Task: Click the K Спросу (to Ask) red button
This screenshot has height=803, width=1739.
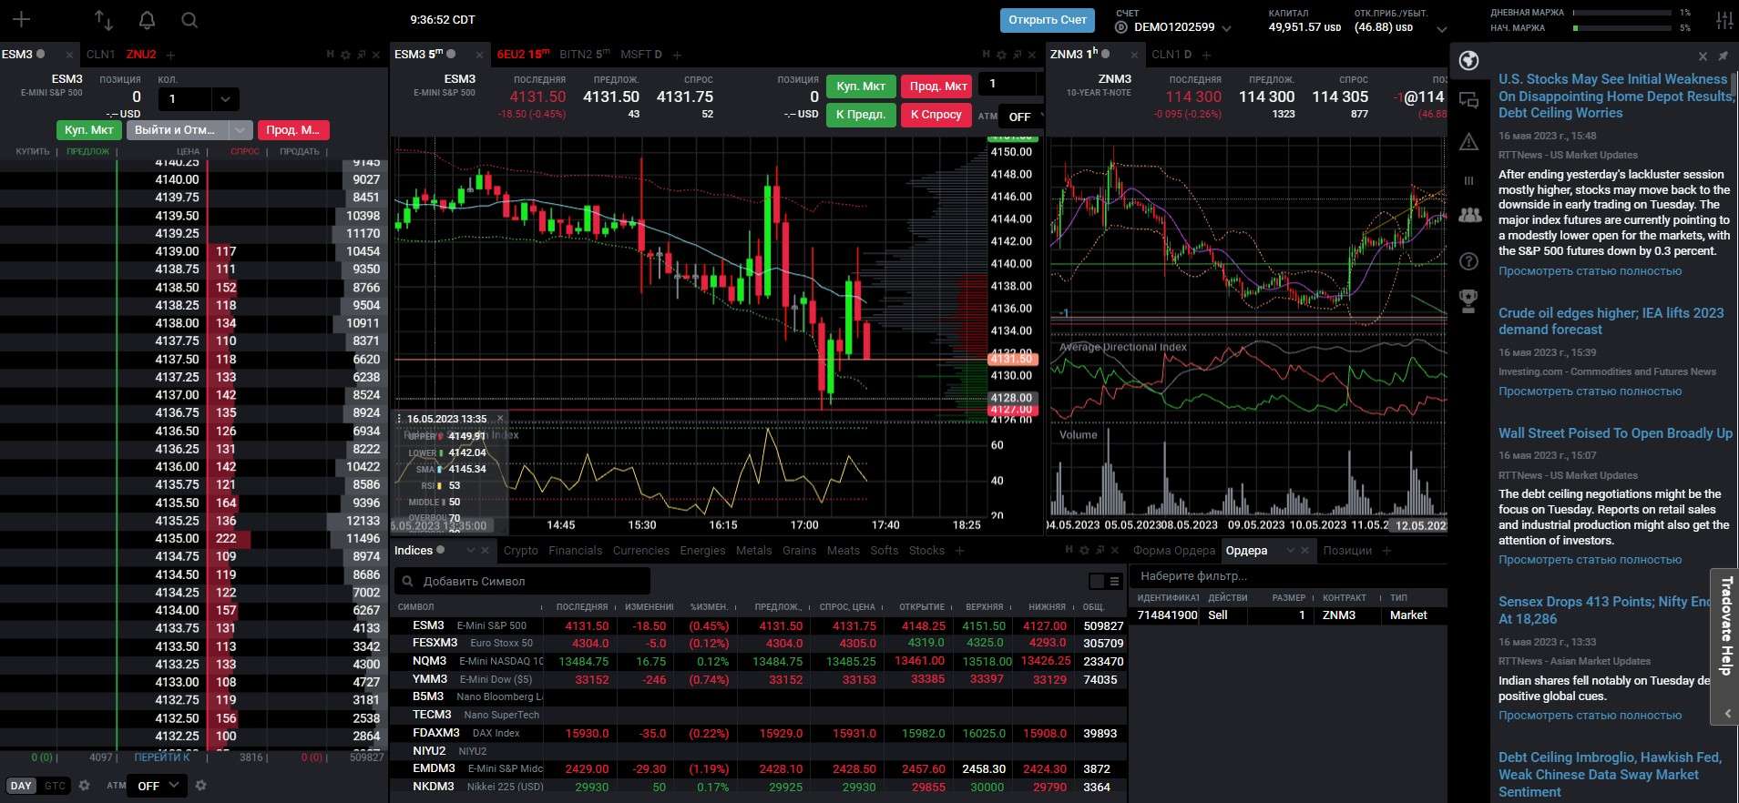Action: pyautogui.click(x=936, y=115)
